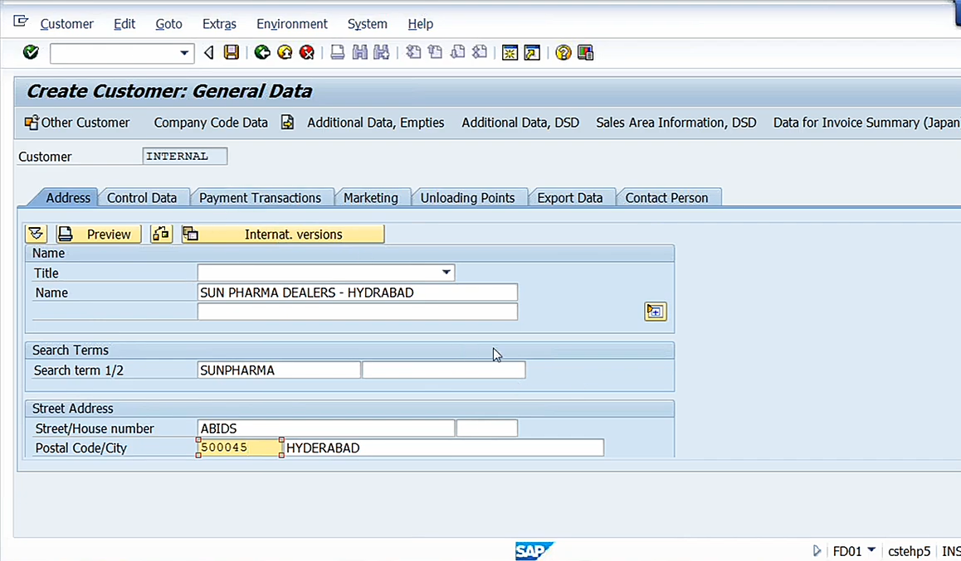961x561 pixels.
Task: Click the yellow Help question icon
Action: [x=563, y=52]
